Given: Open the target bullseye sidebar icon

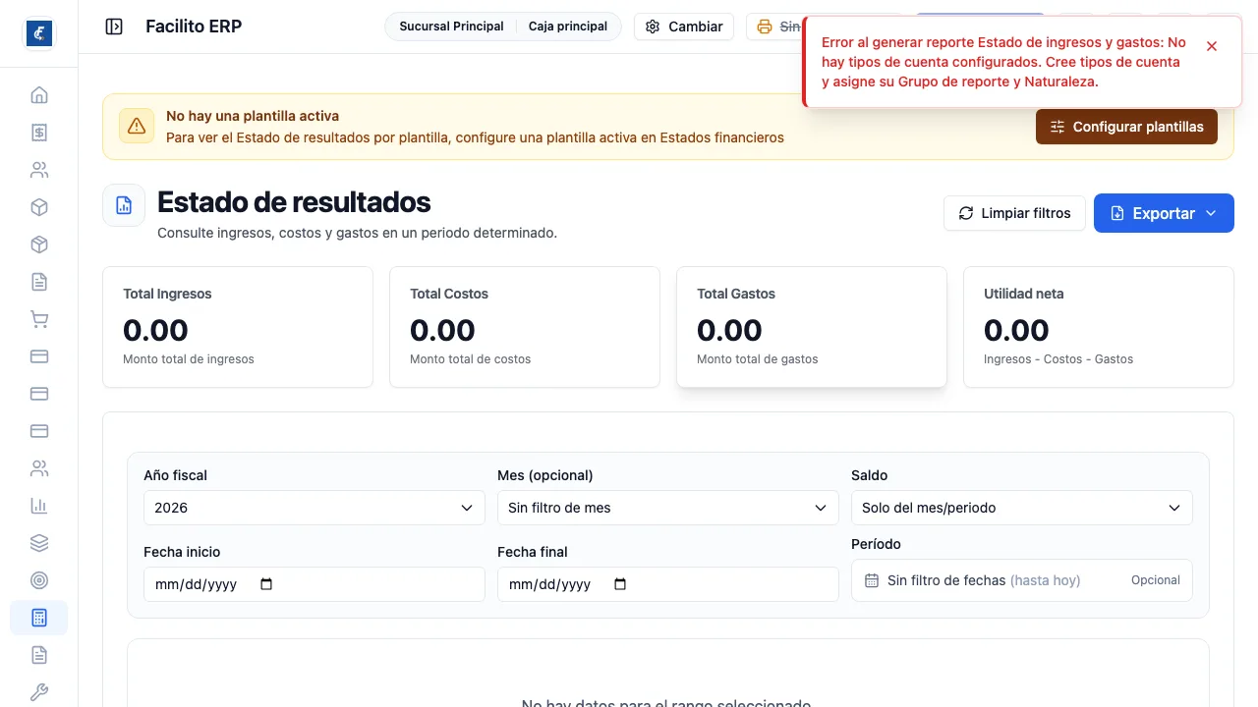Looking at the screenshot, I should (39, 580).
